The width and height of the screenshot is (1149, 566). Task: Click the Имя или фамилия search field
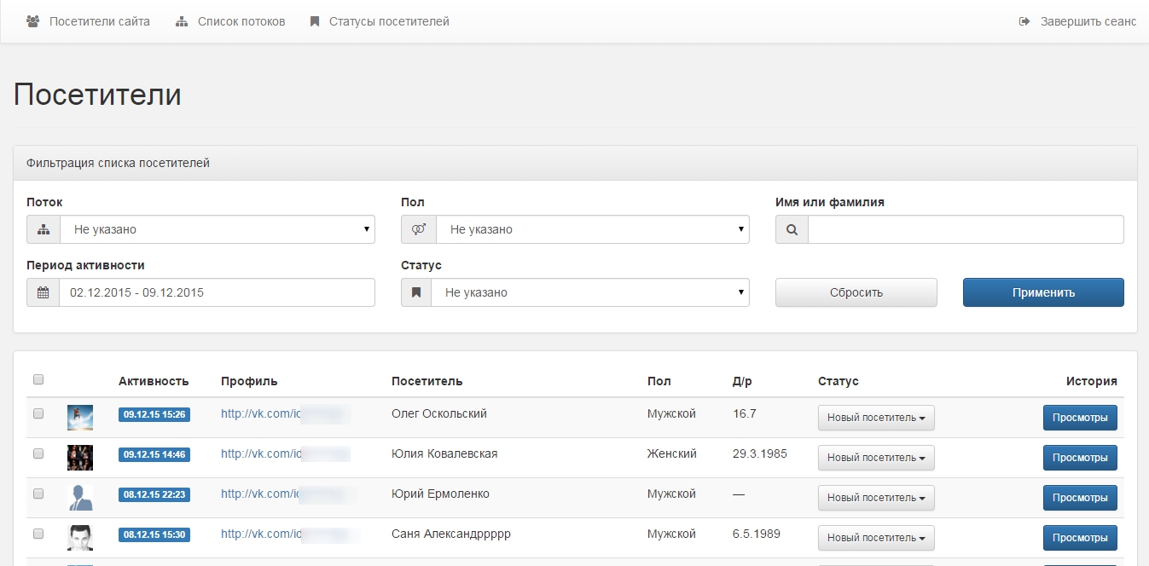pyautogui.click(x=966, y=229)
